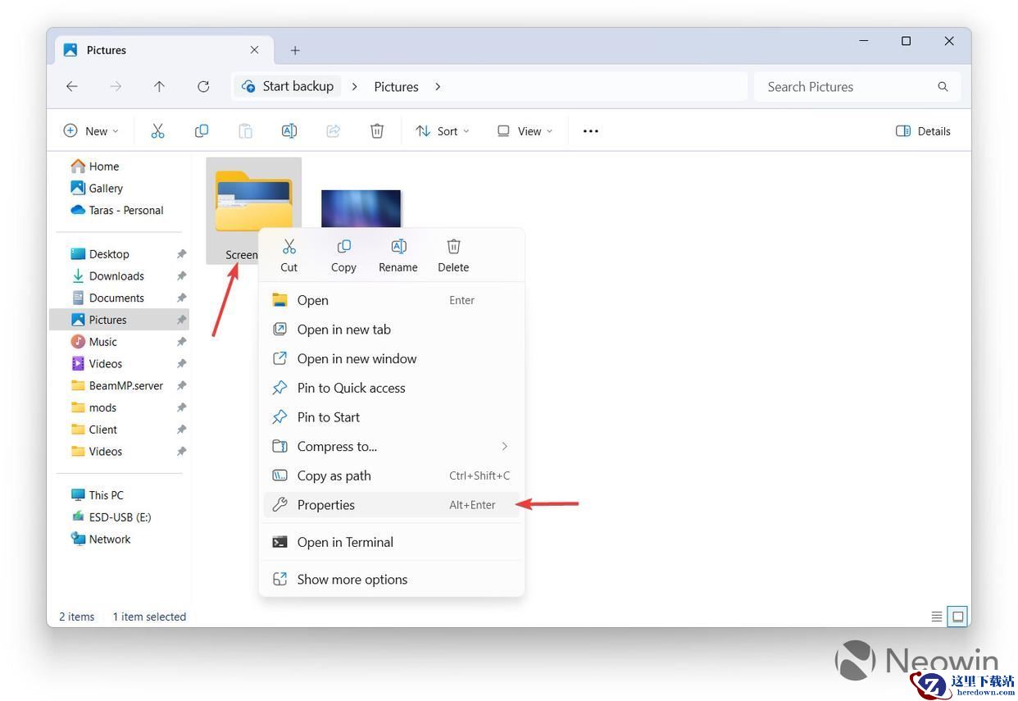
Task: Switch to list details view layout
Action: (937, 617)
